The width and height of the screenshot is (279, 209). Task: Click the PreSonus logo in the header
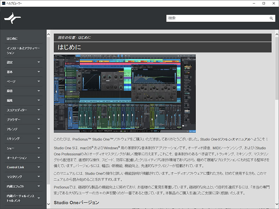point(13,18)
